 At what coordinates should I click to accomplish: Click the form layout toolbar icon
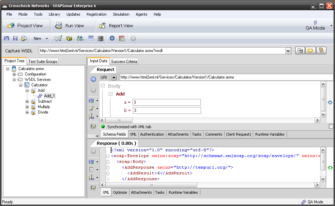(x=91, y=38)
